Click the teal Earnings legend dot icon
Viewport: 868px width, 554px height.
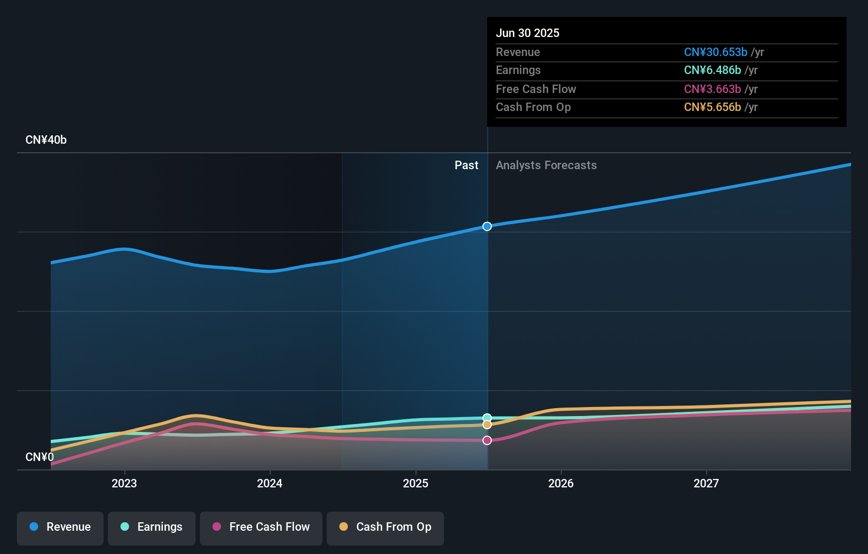coord(124,527)
